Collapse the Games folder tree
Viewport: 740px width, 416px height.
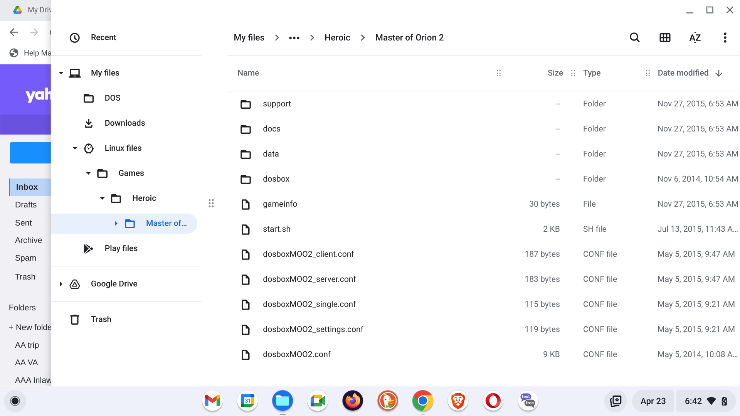tap(89, 173)
